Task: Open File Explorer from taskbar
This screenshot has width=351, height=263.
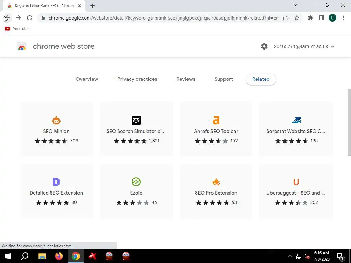Action: click(x=42, y=256)
